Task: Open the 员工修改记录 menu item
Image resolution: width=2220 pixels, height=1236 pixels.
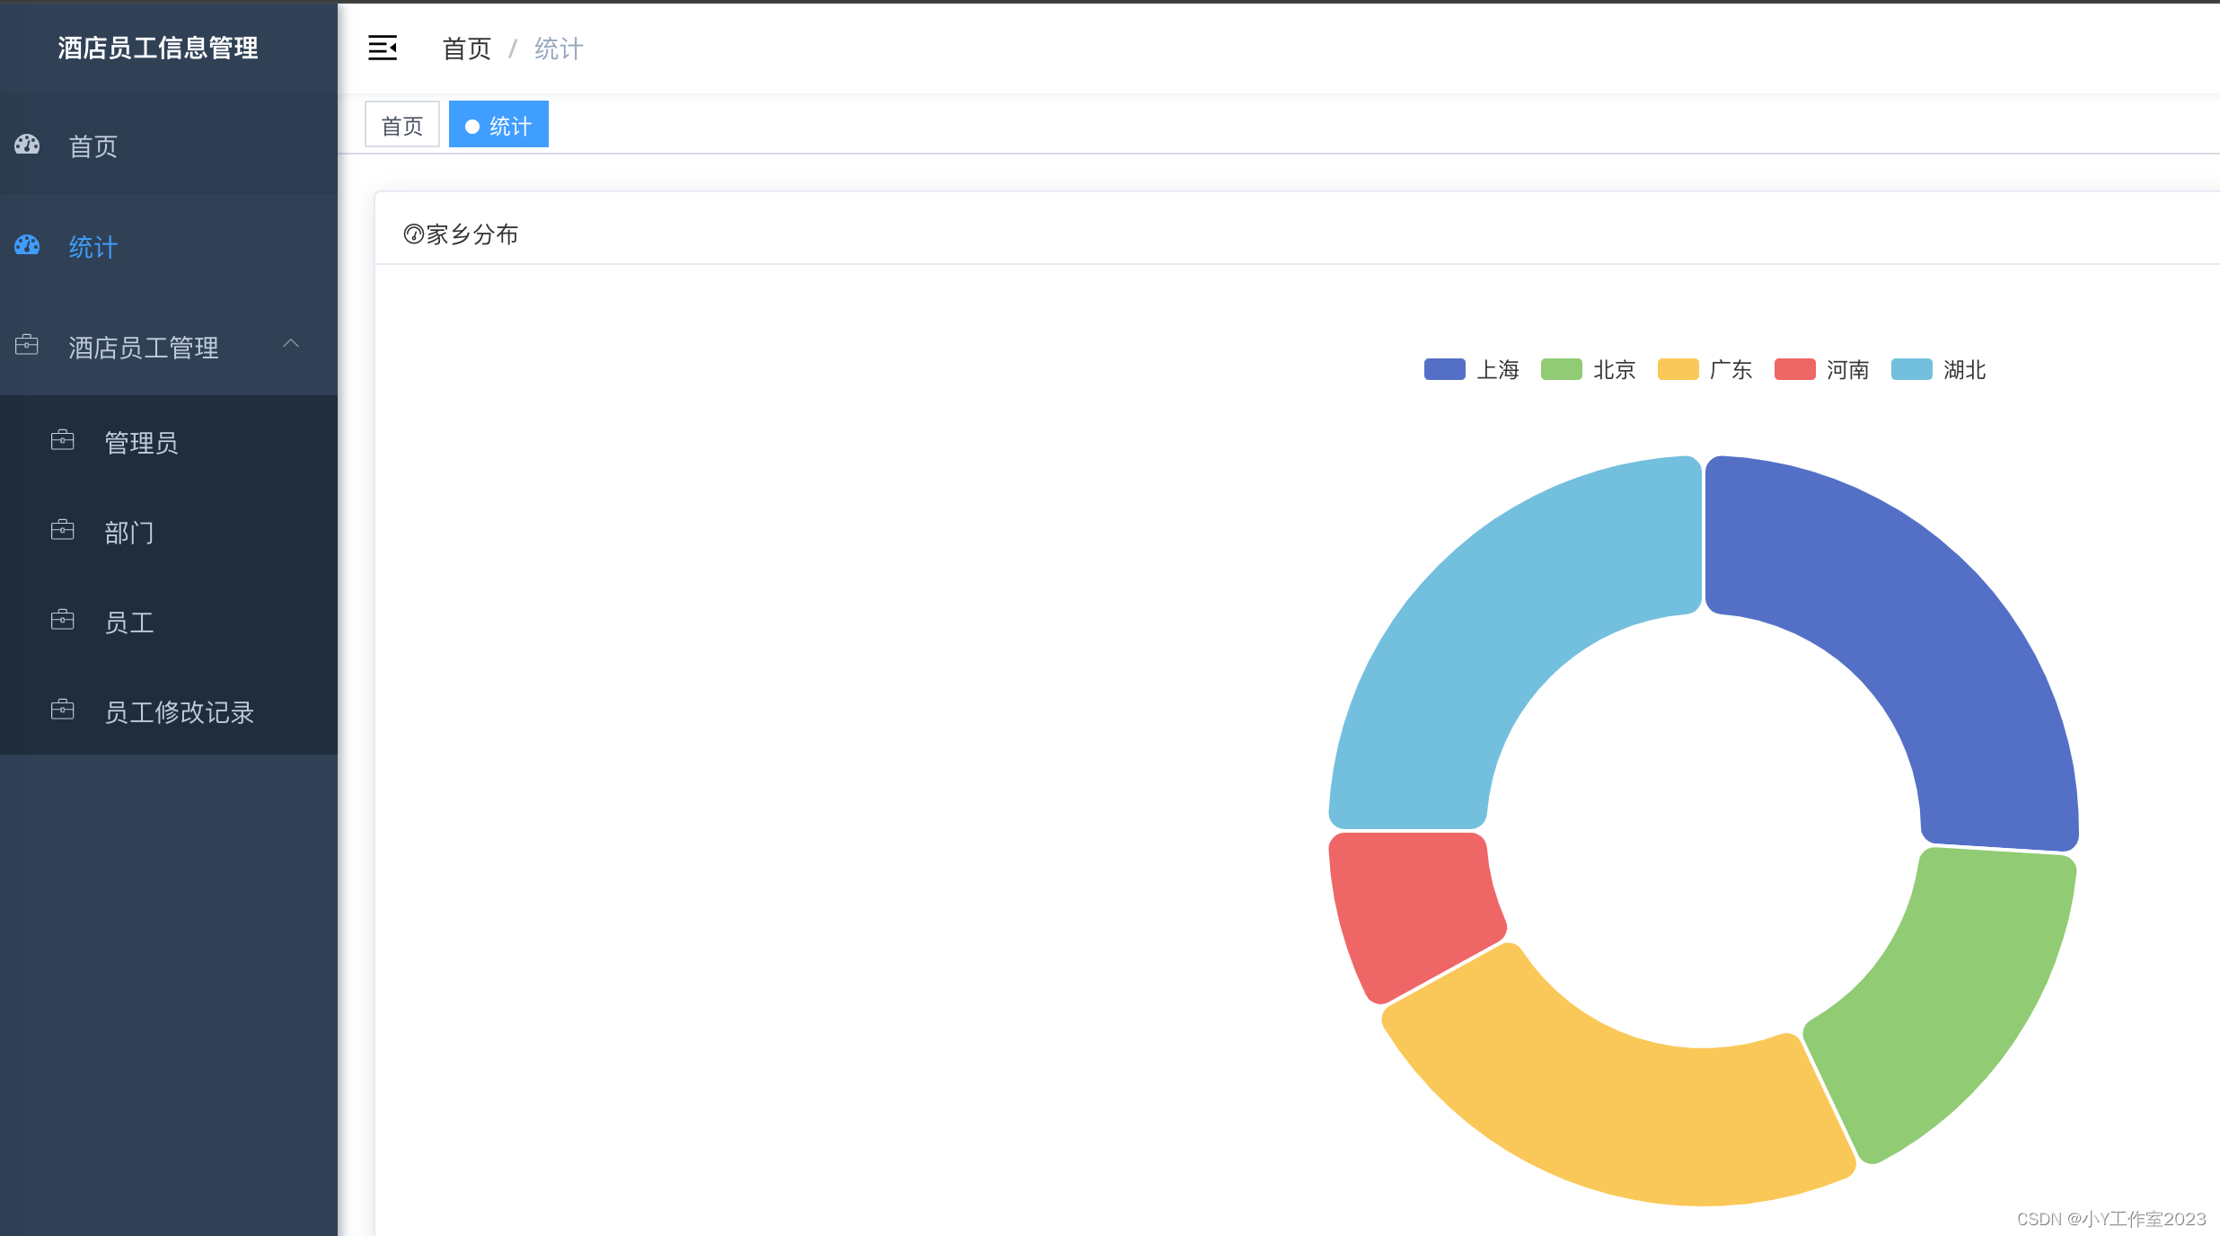Action: tap(180, 712)
